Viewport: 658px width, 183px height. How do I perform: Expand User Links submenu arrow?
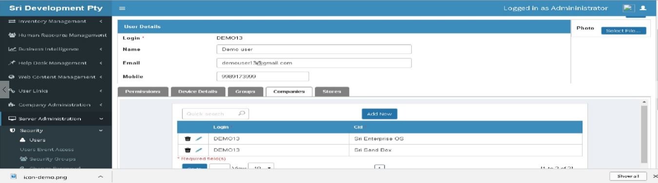(x=101, y=91)
